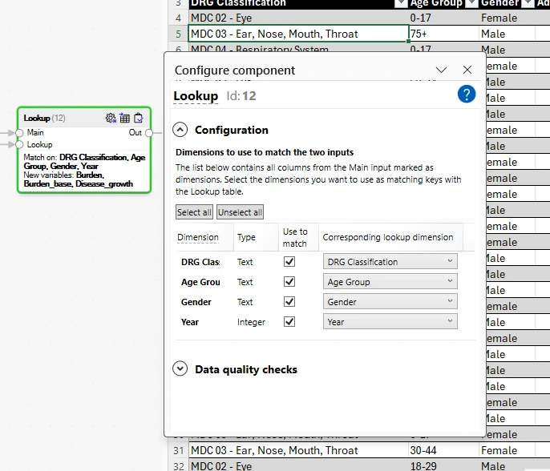Click the 'Match on' summary text in Lookup node
550x471 pixels.
(84, 162)
